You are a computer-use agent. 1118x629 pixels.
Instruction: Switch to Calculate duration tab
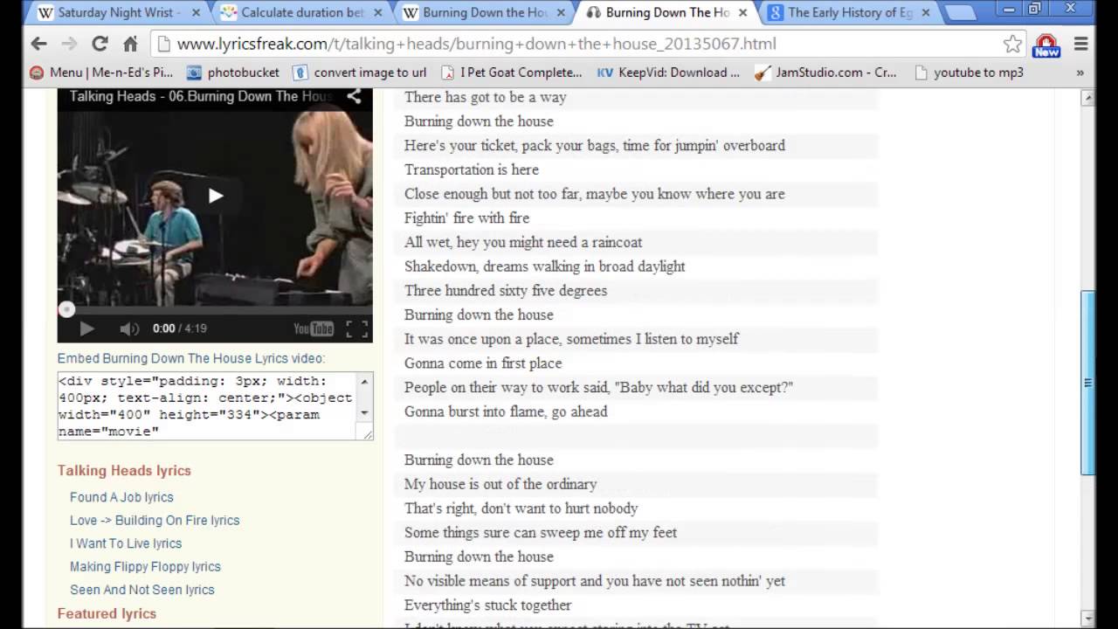point(300,13)
